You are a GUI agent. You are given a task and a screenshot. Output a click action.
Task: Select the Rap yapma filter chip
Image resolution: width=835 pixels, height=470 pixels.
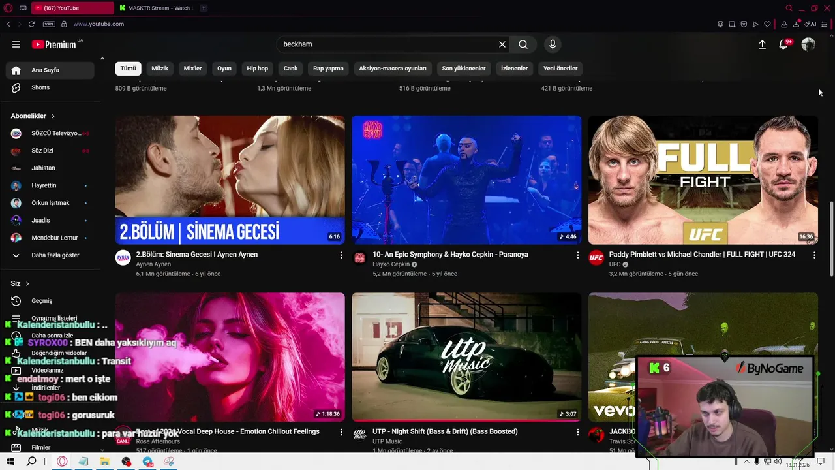(x=328, y=68)
